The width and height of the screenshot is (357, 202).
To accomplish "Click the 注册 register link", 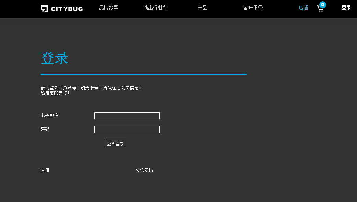I will [45, 170].
